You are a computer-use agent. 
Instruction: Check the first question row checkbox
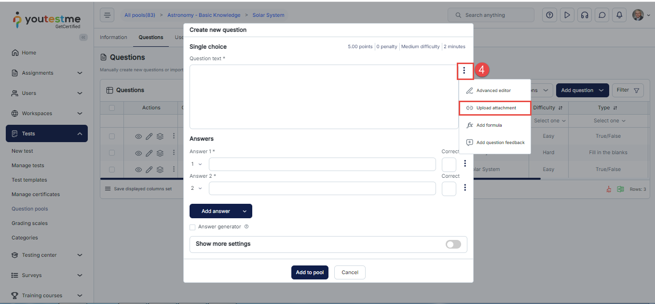[112, 136]
